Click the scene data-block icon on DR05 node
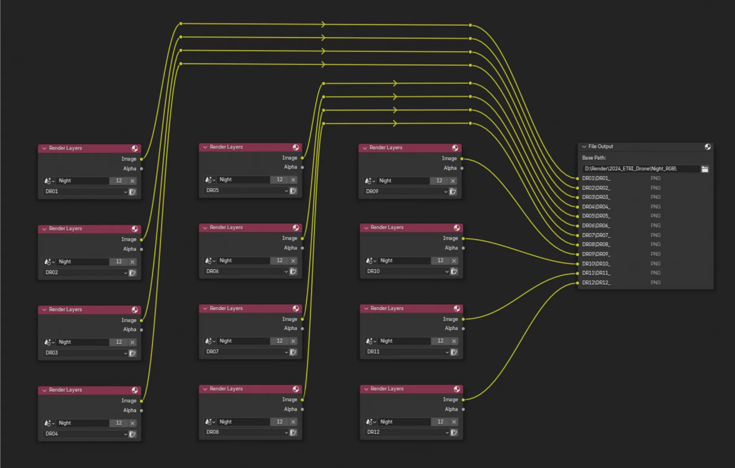The image size is (735, 468). click(x=209, y=179)
